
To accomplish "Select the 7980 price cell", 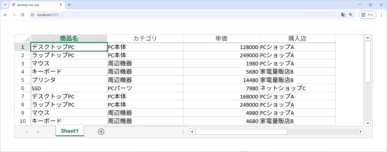I will pos(221,88).
